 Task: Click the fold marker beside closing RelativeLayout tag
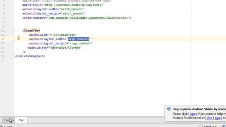point(13,56)
